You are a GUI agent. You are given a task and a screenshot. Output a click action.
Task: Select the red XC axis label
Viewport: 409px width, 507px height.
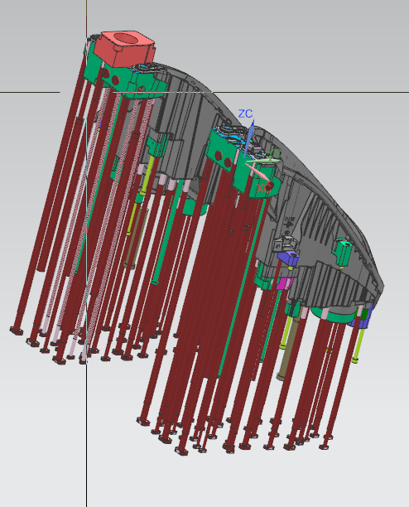pos(263,188)
